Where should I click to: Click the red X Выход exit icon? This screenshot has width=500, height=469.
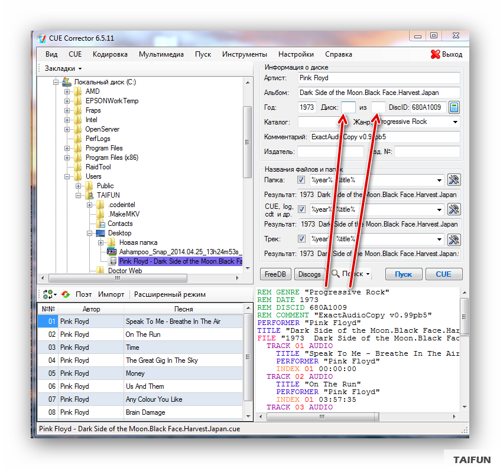[x=436, y=54]
